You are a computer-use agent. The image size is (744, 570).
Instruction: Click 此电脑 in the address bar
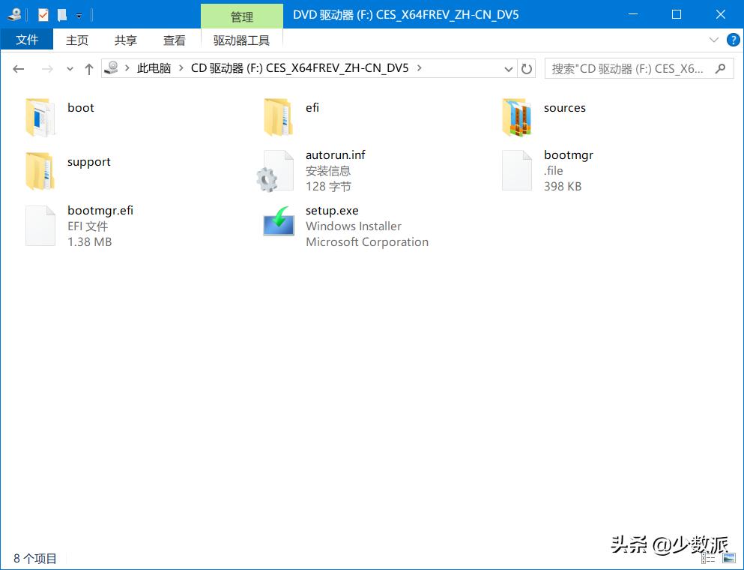coord(154,67)
